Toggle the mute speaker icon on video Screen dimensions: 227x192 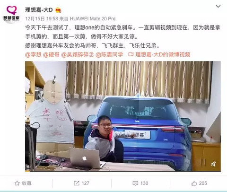[214, 164]
